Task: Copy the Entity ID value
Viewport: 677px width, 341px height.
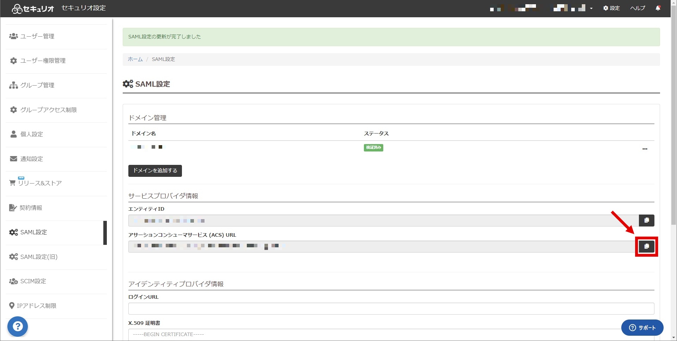Action: (646, 221)
